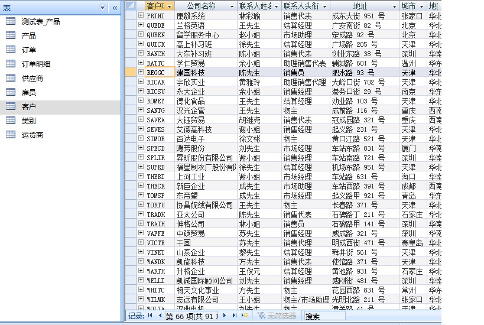Select 订单明细 in the table list
Image resolution: width=484 pixels, height=325 pixels.
pos(35,64)
